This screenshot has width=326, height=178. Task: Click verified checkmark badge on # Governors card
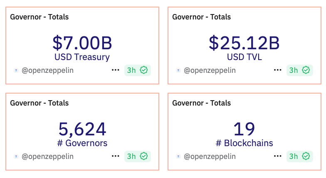coord(144,156)
